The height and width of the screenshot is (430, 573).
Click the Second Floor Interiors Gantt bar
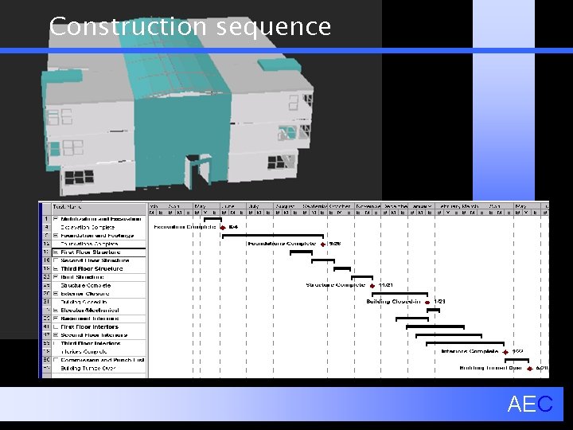[449, 335]
